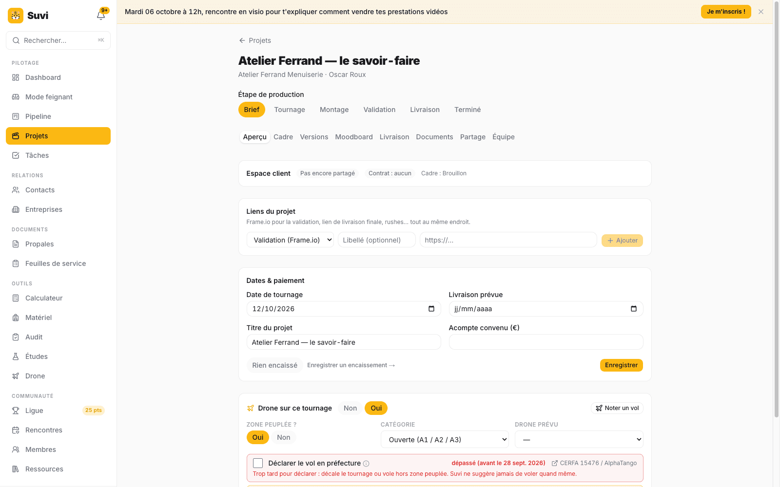Open the link type dropdown
780x487 pixels.
click(290, 240)
